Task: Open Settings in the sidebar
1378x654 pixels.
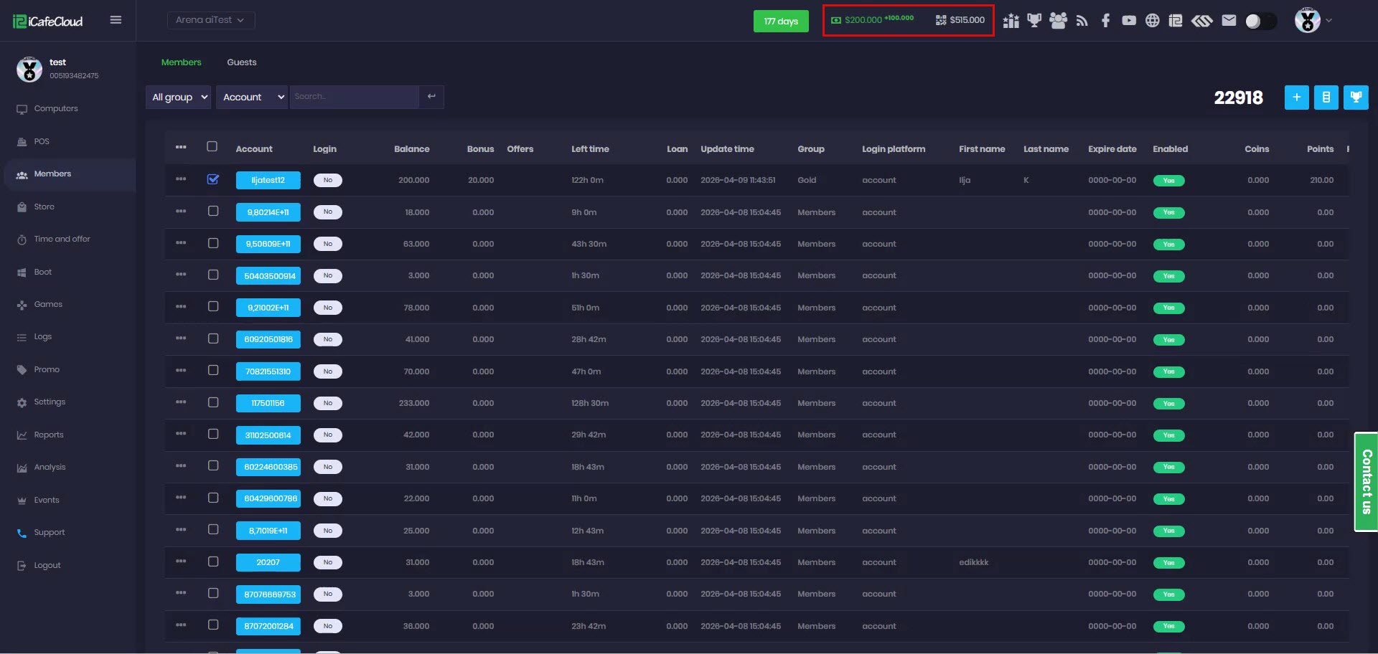Action: tap(50, 402)
